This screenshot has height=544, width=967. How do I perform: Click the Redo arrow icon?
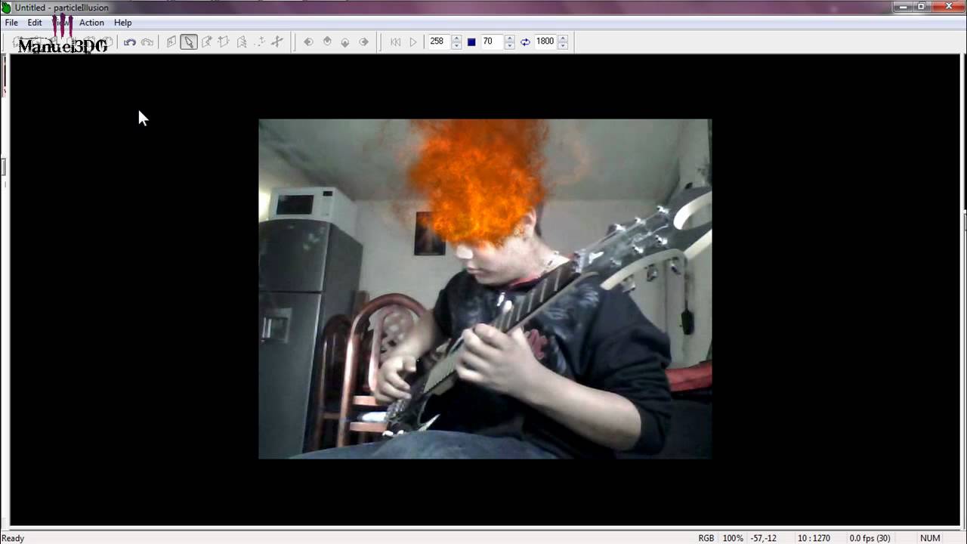tap(147, 42)
